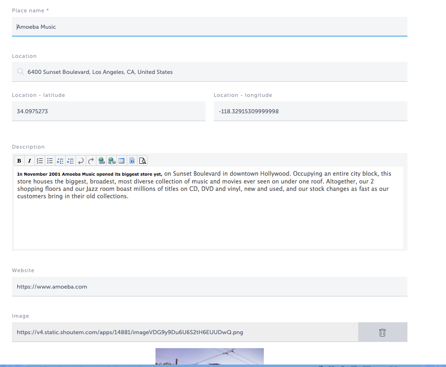446x367 pixels.
Task: Increase indent in description editor
Action: click(60, 161)
